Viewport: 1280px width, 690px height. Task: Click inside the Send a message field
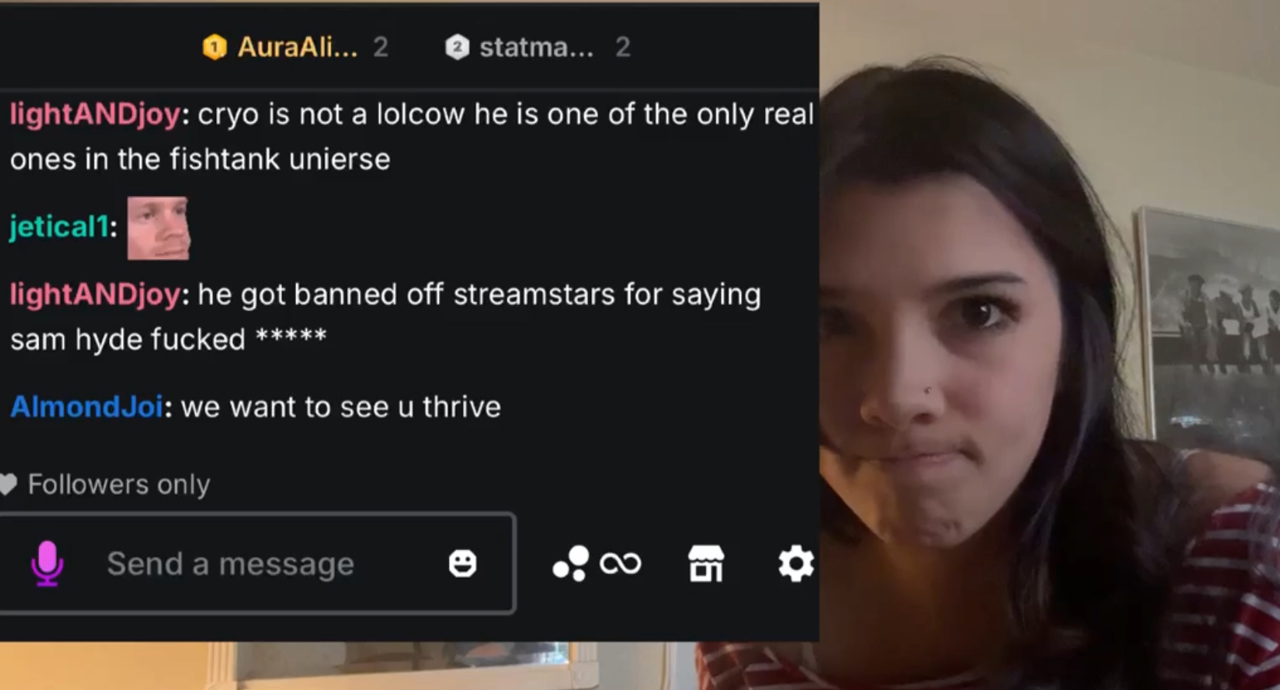click(x=256, y=563)
